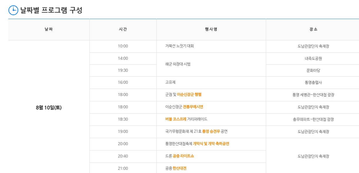359x173 pixels.
Task: Click the highlighted text 이순신장군 행렬
Action: [x=189, y=95]
